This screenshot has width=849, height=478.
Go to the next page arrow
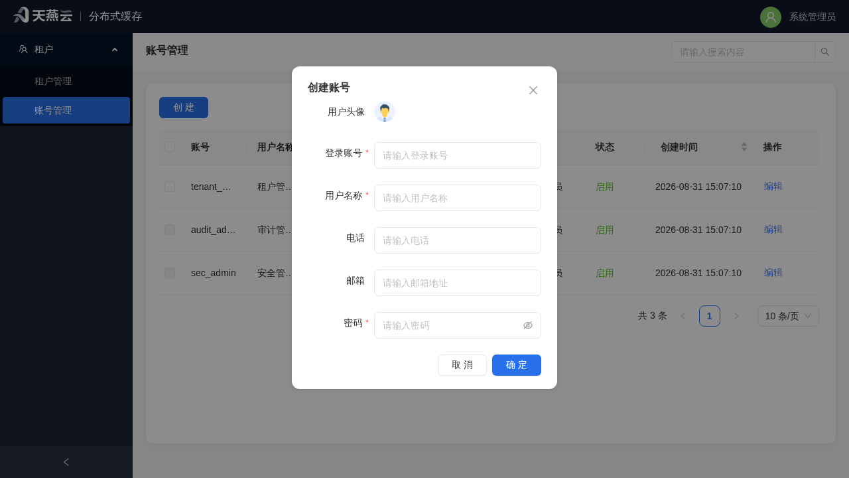[x=736, y=316]
